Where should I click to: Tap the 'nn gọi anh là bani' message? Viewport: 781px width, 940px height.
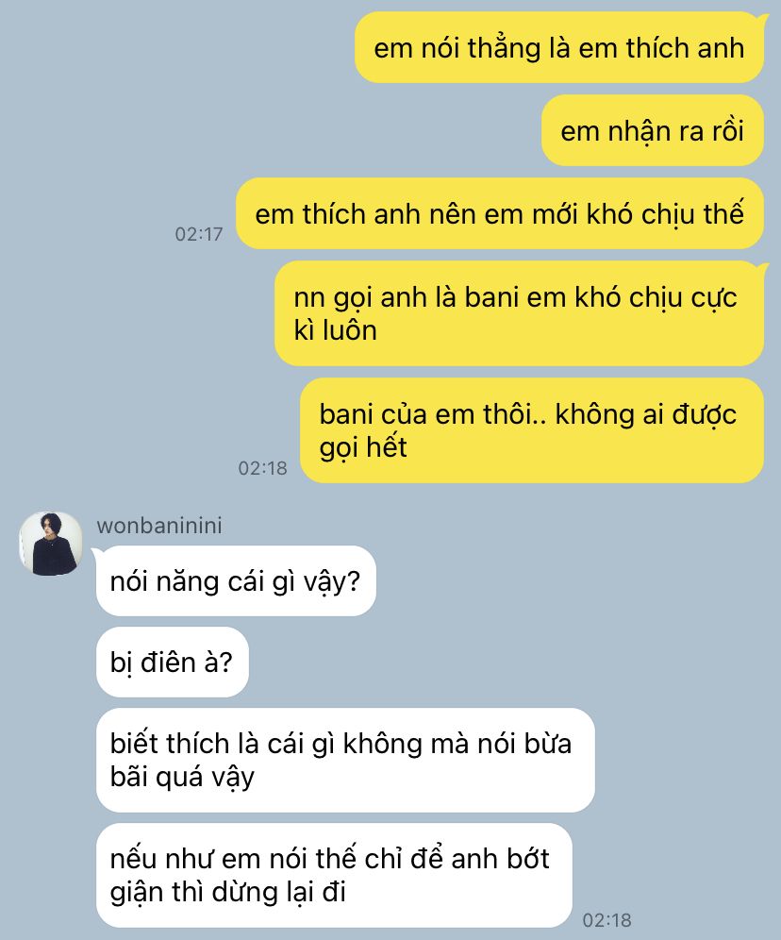point(519,313)
